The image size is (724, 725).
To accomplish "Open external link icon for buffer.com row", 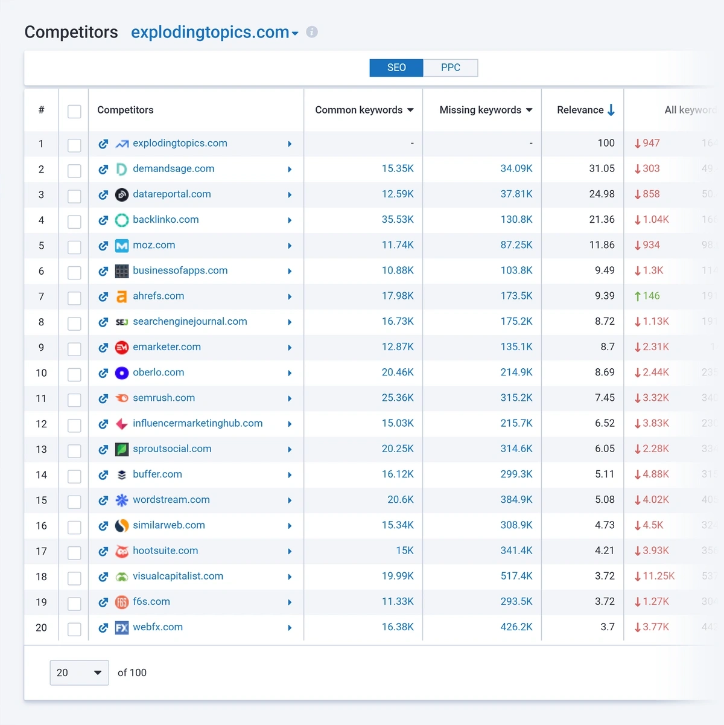I will click(x=103, y=475).
